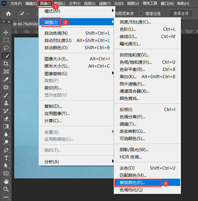Choose Replace Color command

(x=148, y=183)
